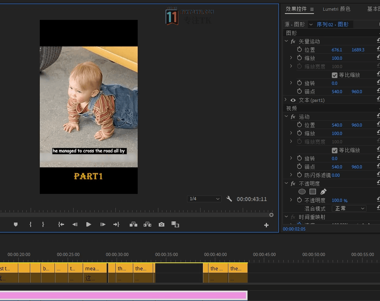The image size is (380, 301).
Task: Toggle 等比缩放 checkbox under 运动
Action: (335, 150)
